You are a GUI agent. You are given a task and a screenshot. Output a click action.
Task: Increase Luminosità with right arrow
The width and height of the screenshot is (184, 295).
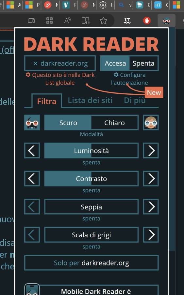(x=151, y=150)
